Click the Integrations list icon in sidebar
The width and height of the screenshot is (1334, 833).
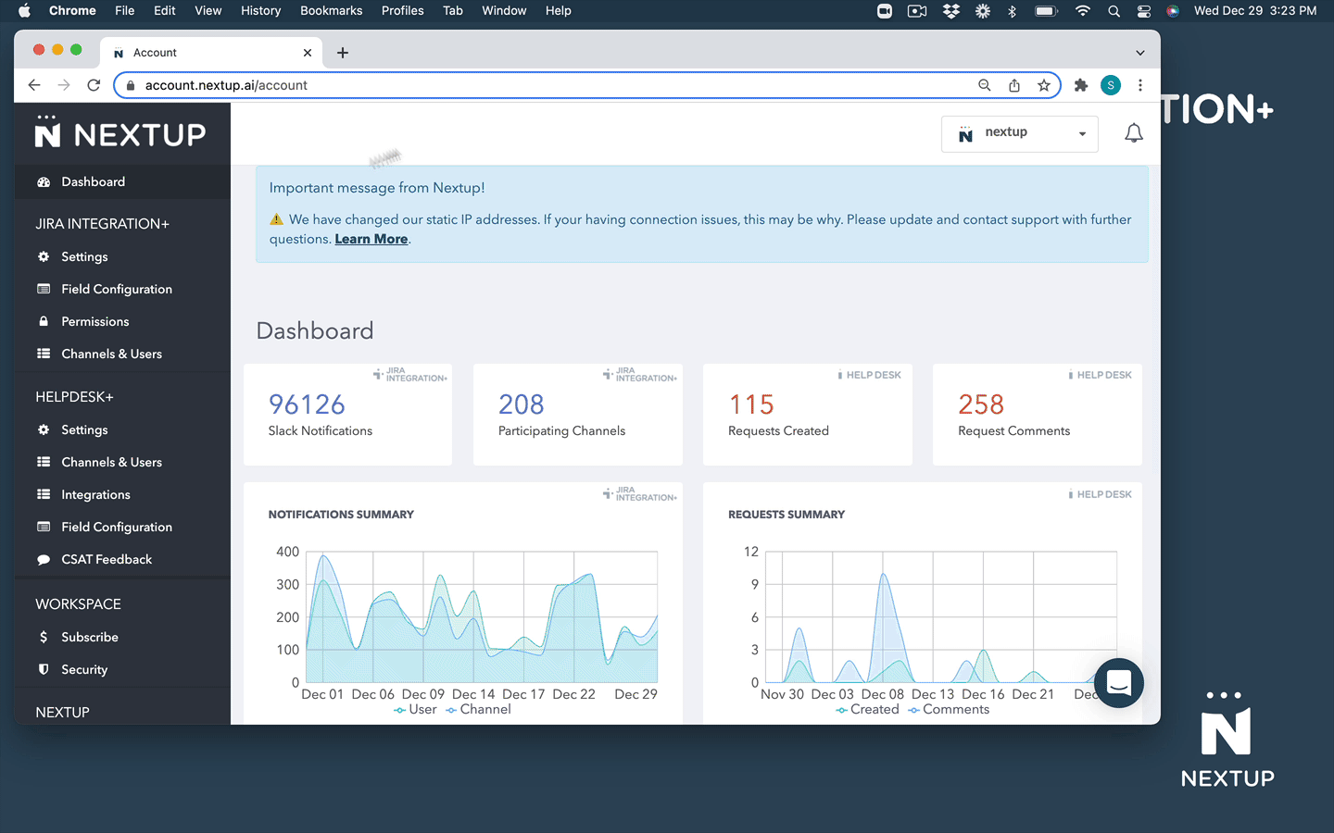point(44,494)
